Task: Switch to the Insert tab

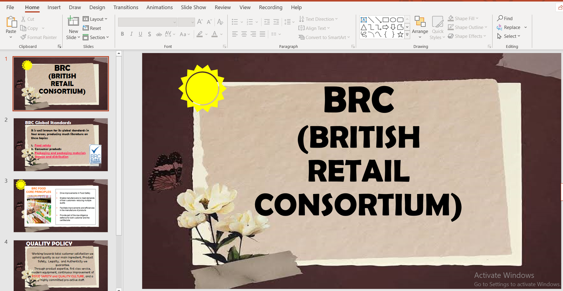Action: coord(54,7)
